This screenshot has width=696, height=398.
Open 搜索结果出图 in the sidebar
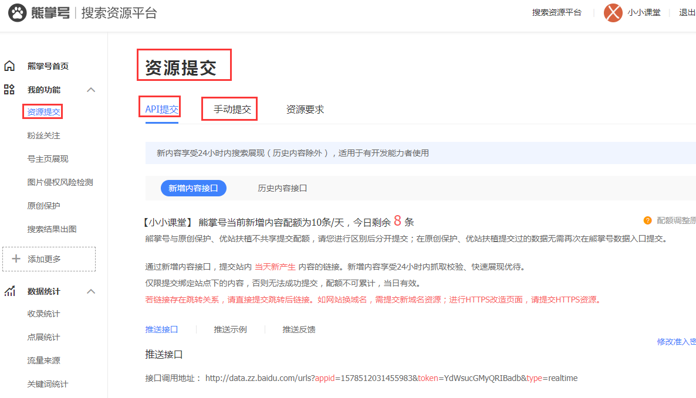click(x=52, y=229)
